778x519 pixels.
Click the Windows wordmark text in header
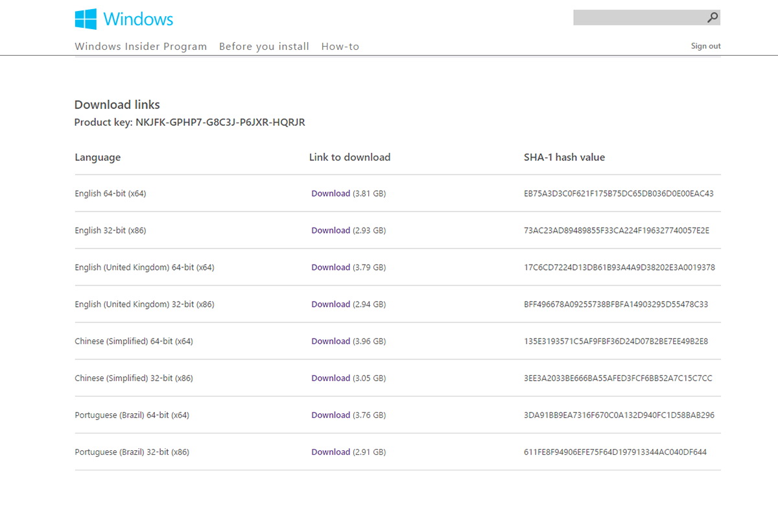point(138,19)
